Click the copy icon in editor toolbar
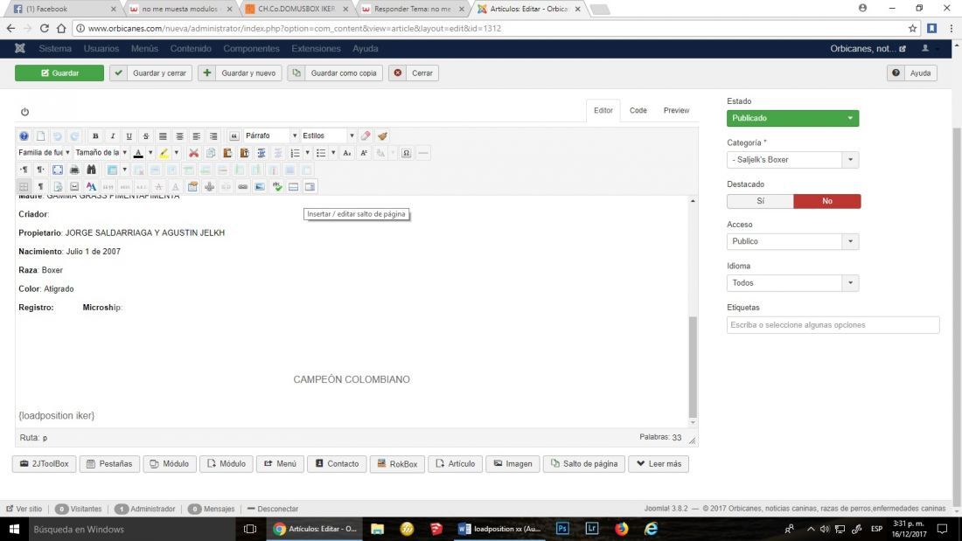Screen dimensions: 962x541 [211, 153]
